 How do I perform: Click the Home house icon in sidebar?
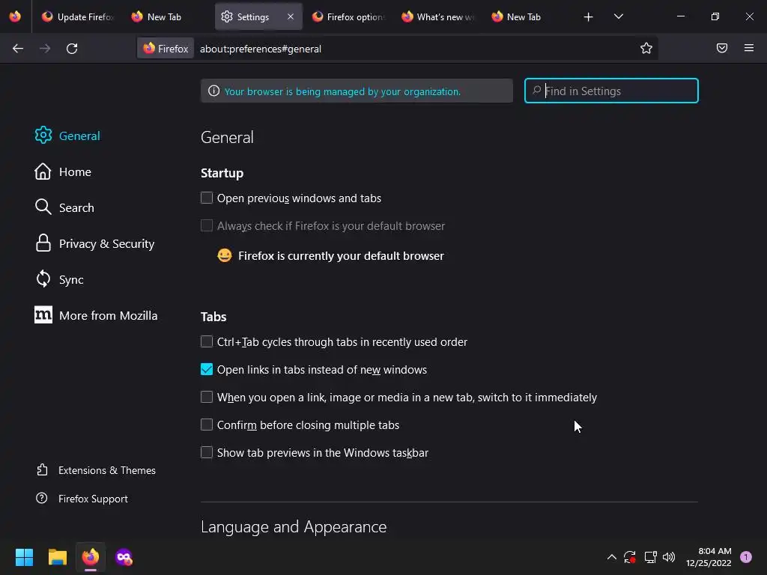[x=43, y=171]
